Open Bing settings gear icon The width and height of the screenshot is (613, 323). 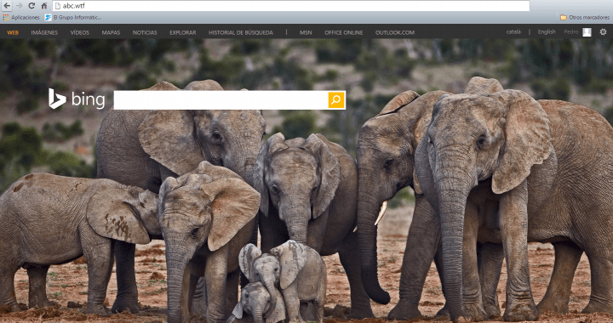pos(604,32)
